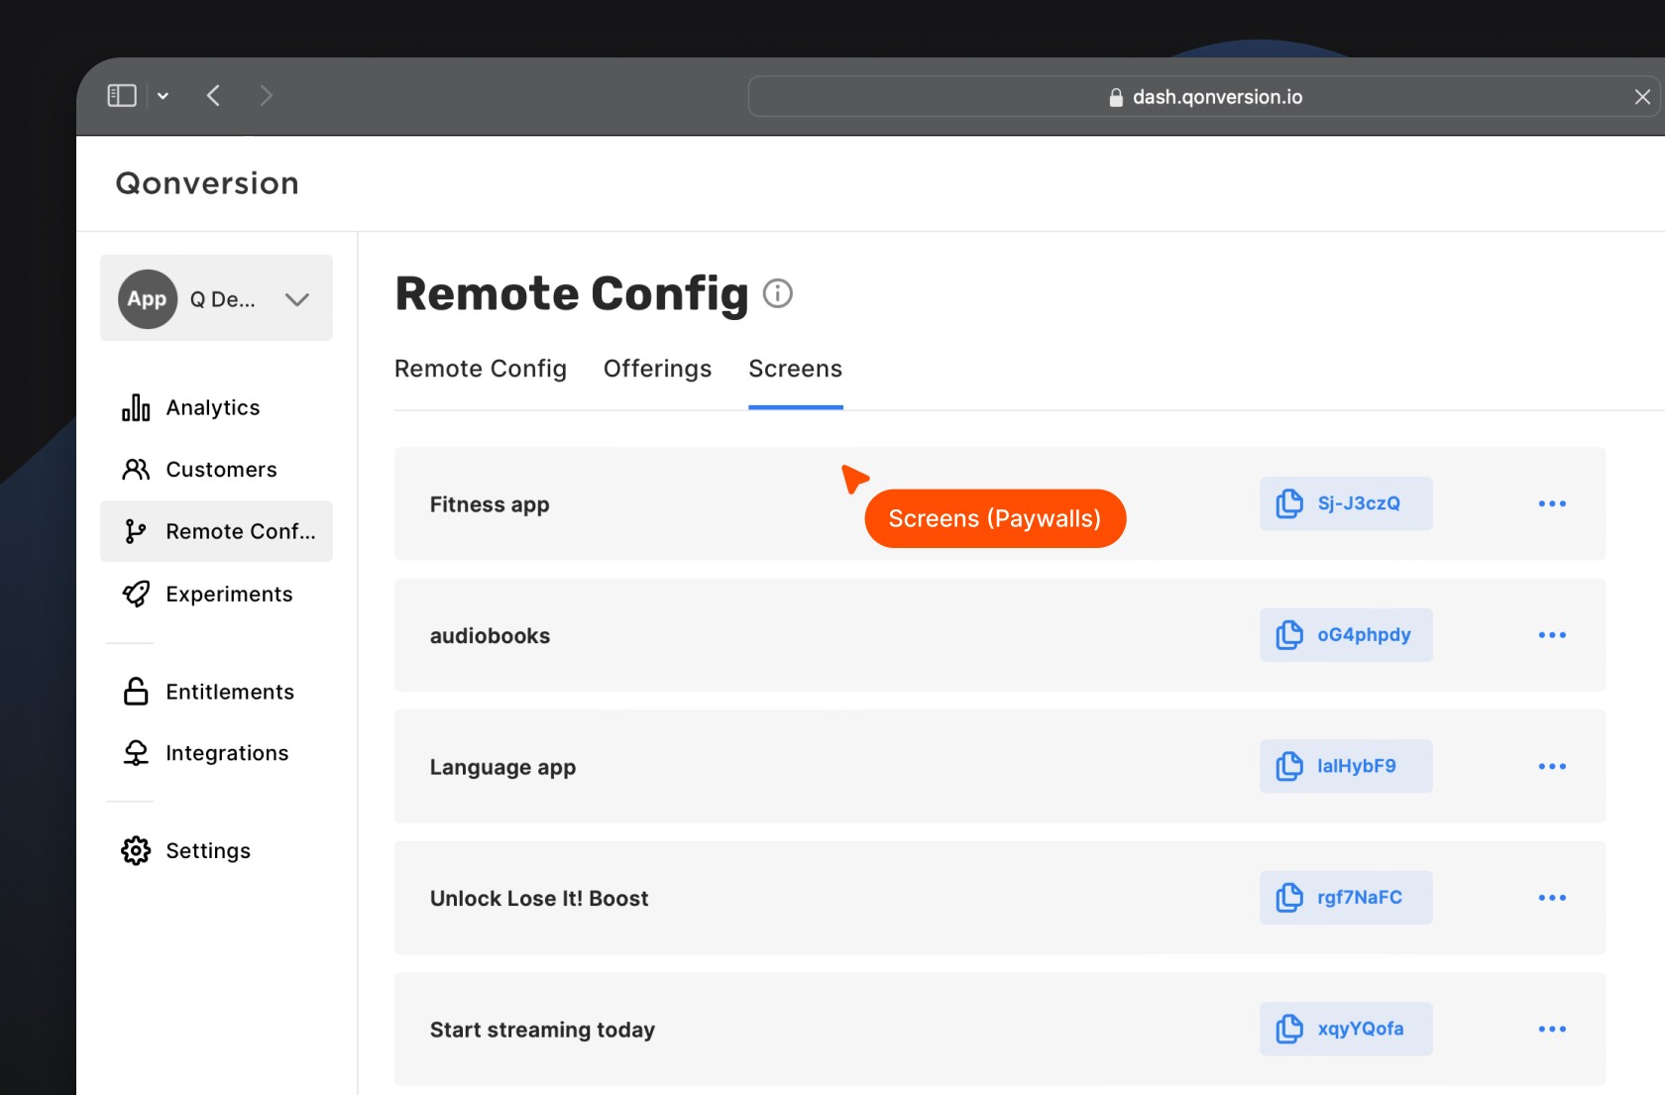The image size is (1665, 1095).
Task: Click the copy icon beside rgf7NaFC
Action: 1289,897
